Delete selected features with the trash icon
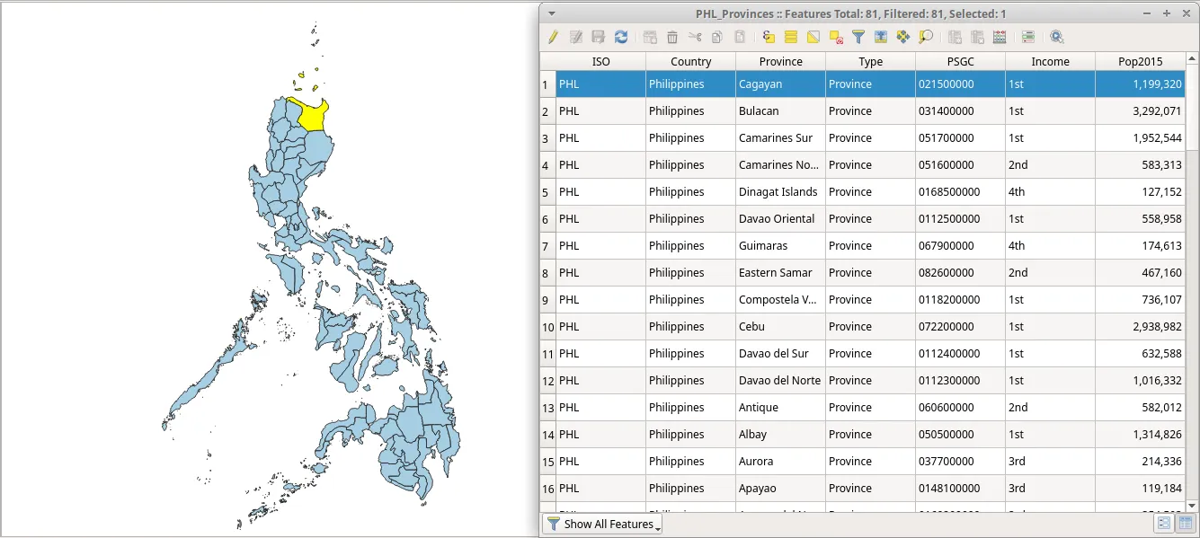Image resolution: width=1200 pixels, height=538 pixels. (671, 37)
